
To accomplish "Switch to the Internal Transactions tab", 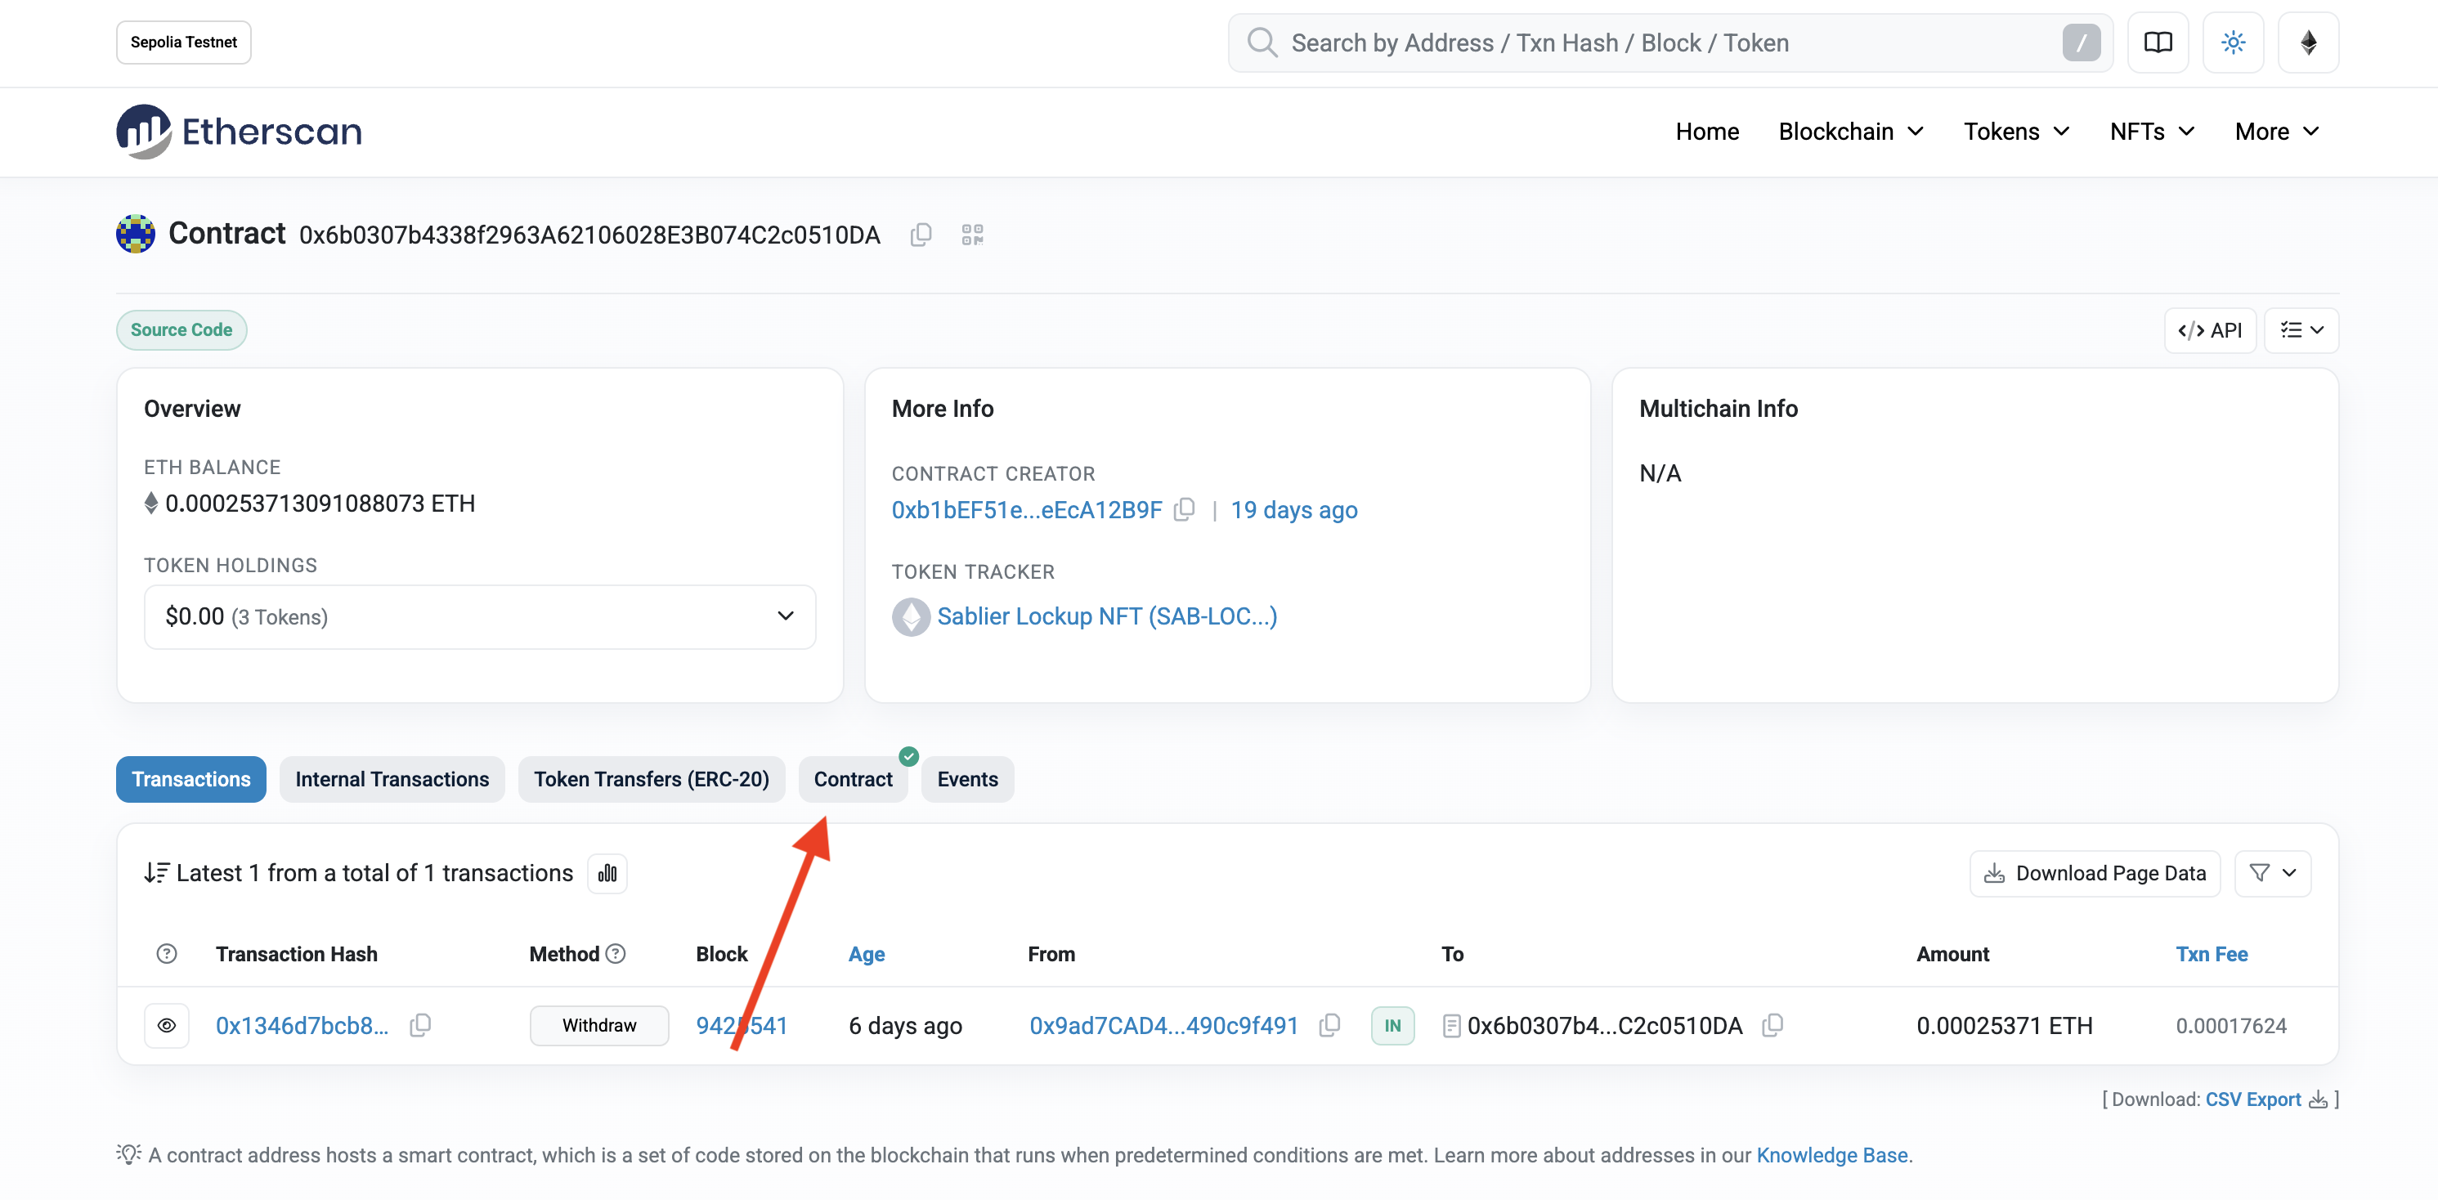I will click(392, 779).
